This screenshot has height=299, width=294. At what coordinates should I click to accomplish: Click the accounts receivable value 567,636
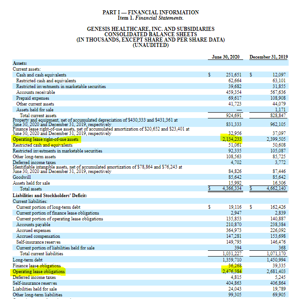point(278,92)
